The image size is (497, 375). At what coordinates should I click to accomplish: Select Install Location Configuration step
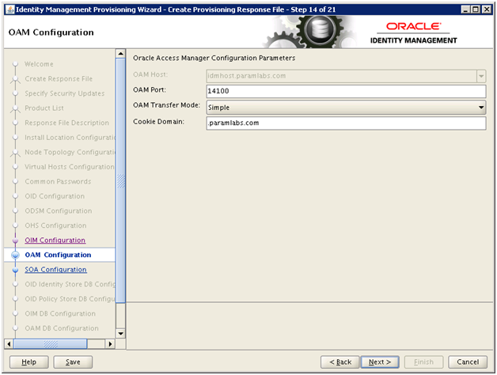70,138
